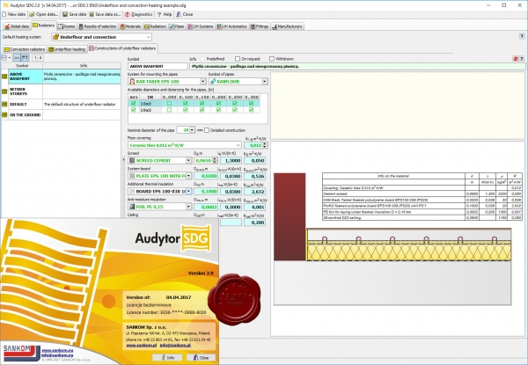This screenshot has height=365, width=528.
Task: Click the help question mark beside heating system row
Action: (x=522, y=36)
